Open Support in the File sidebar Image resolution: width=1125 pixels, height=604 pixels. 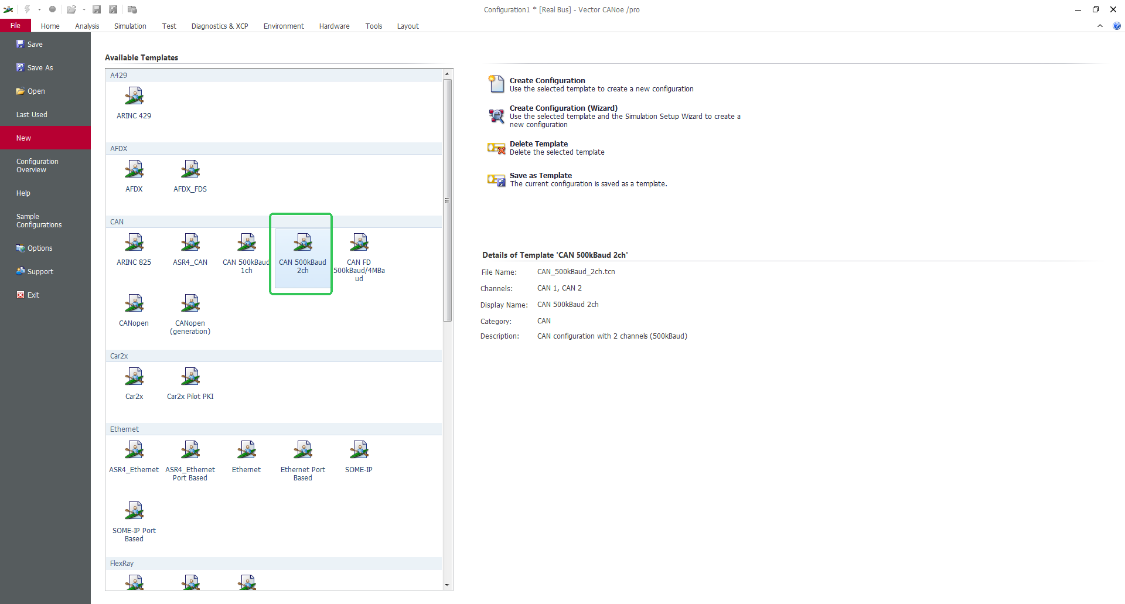(45, 272)
